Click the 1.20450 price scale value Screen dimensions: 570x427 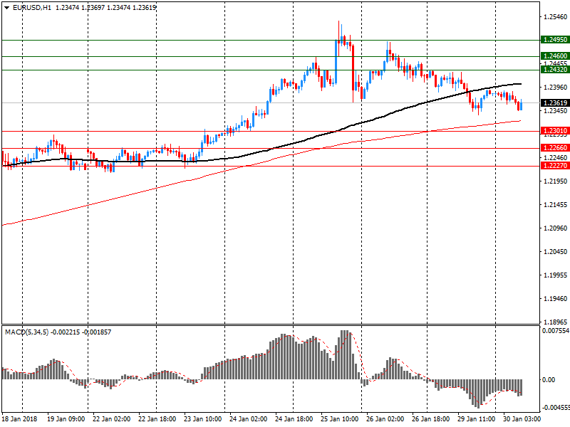(556, 252)
